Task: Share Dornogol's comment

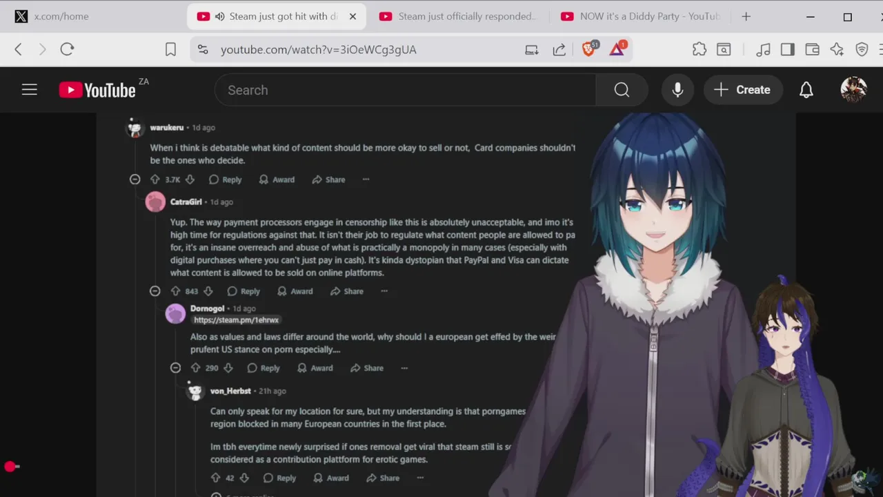Action: click(367, 368)
